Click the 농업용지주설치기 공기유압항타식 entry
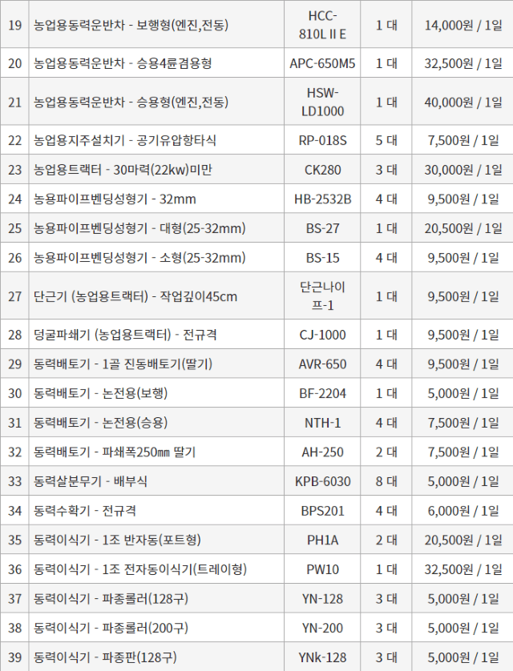 coord(125,140)
